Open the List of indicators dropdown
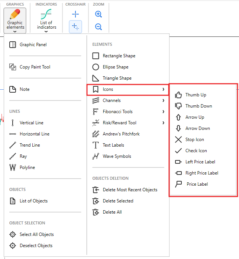Image resolution: width=239 pixels, height=259 pixels. click(46, 21)
